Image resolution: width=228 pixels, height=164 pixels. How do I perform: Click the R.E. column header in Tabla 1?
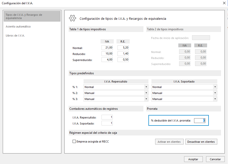coord(123,41)
